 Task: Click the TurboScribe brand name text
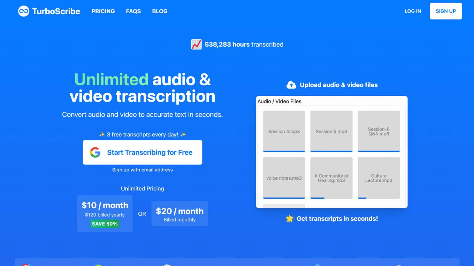click(x=56, y=11)
